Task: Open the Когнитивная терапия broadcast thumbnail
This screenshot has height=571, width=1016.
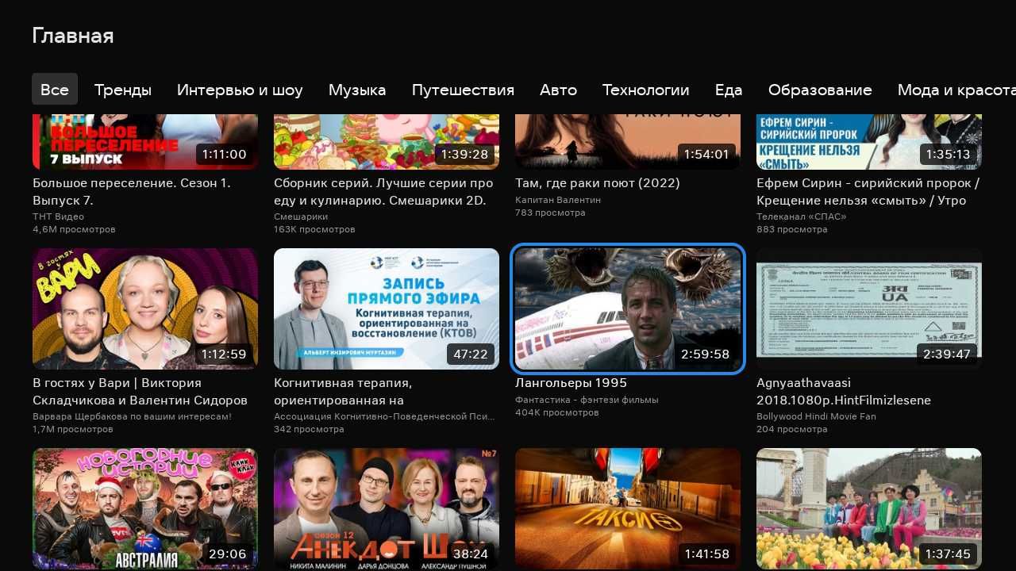Action: [387, 309]
